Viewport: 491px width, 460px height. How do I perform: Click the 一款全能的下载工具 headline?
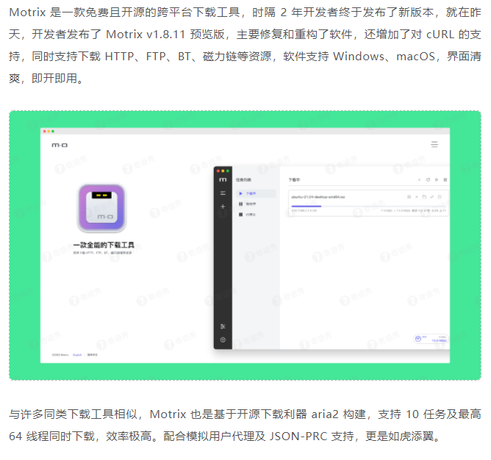(104, 245)
